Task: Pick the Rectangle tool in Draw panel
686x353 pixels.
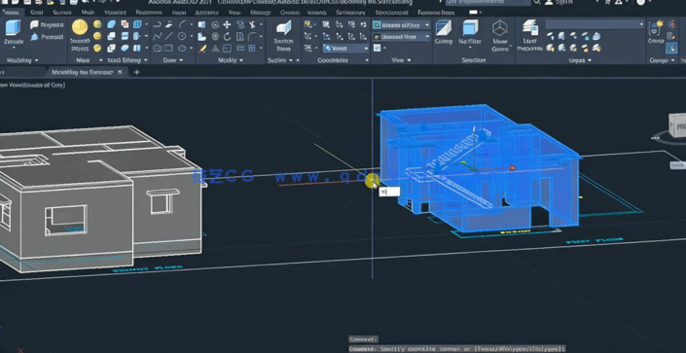Action: tap(169, 48)
